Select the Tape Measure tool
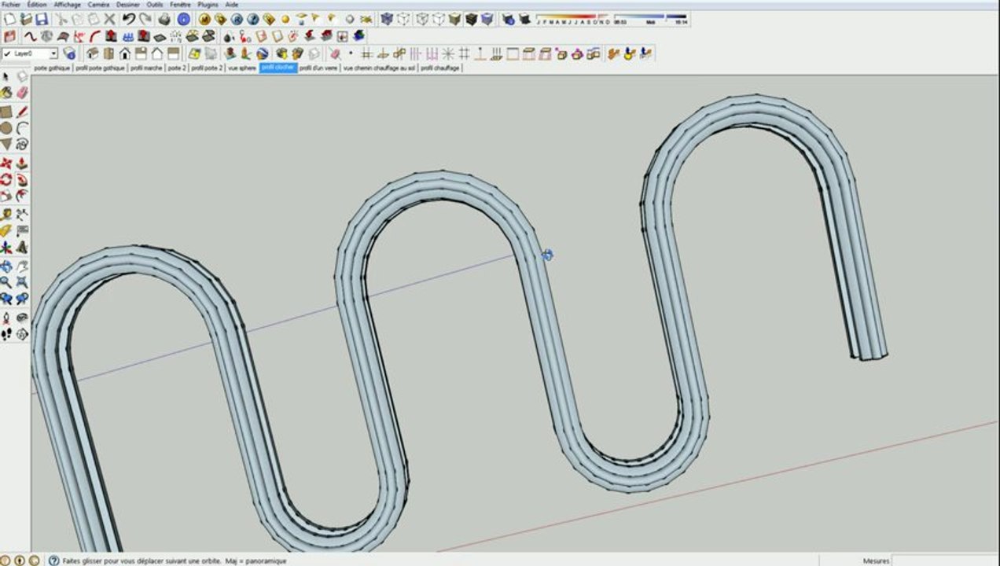 click(x=6, y=214)
